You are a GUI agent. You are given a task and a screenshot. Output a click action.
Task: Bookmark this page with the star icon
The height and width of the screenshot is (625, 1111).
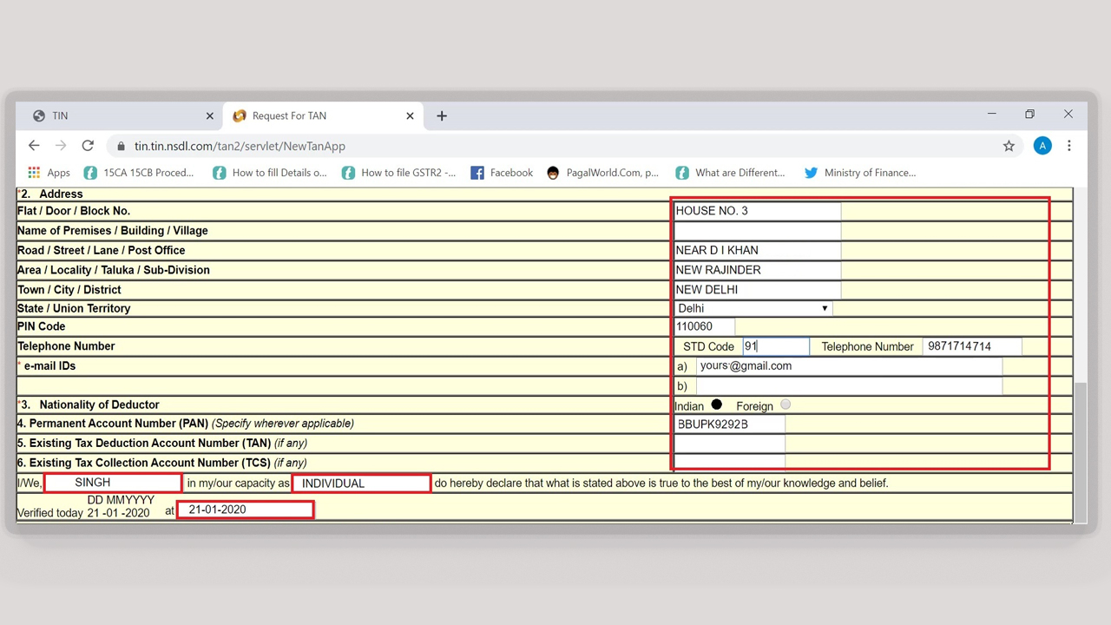pos(1009,146)
